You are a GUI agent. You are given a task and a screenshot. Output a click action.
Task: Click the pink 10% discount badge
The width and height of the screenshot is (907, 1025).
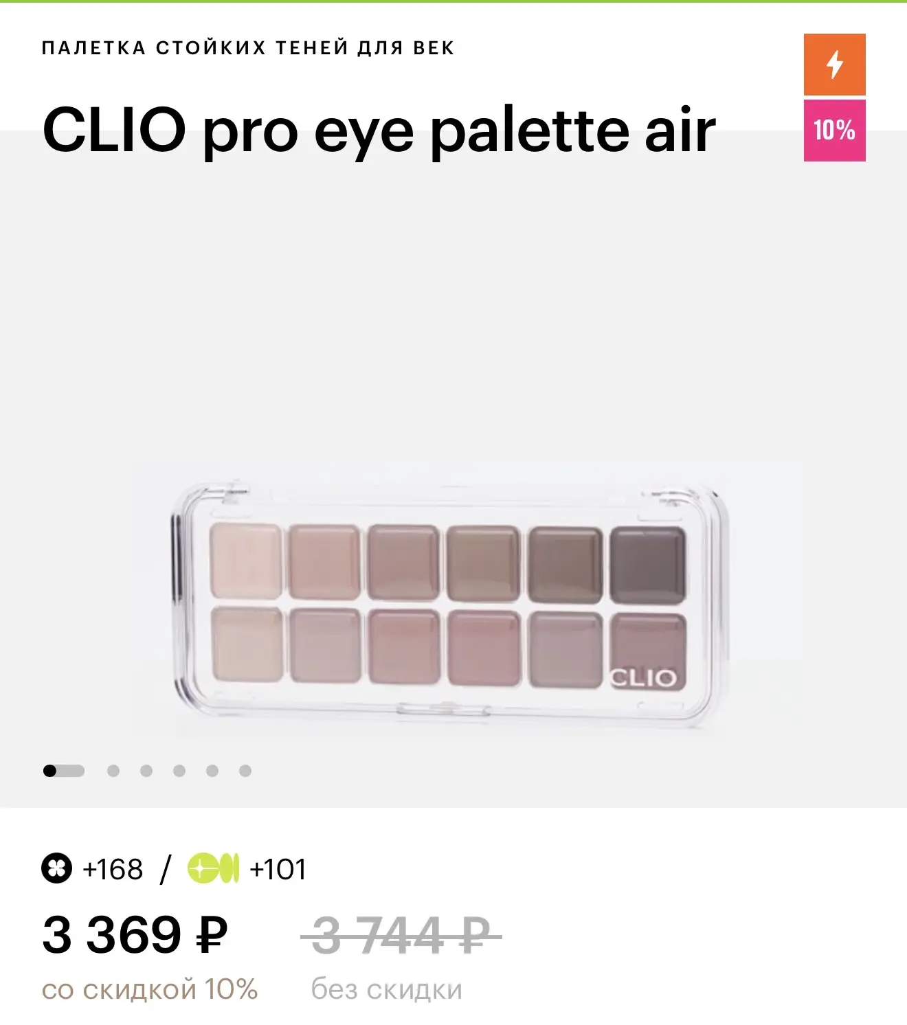tap(834, 130)
